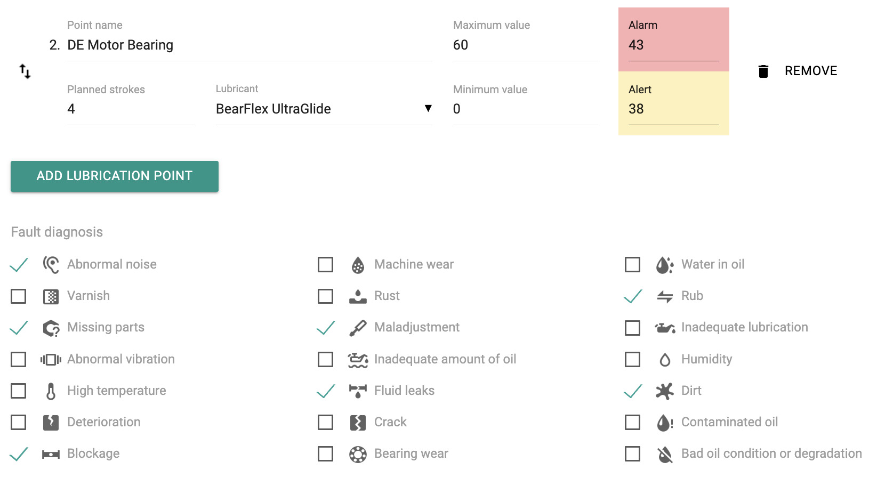Click the Crack fault icon

358,423
